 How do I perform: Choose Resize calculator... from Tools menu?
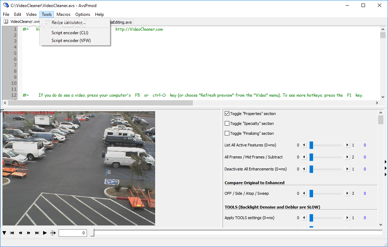click(75, 23)
